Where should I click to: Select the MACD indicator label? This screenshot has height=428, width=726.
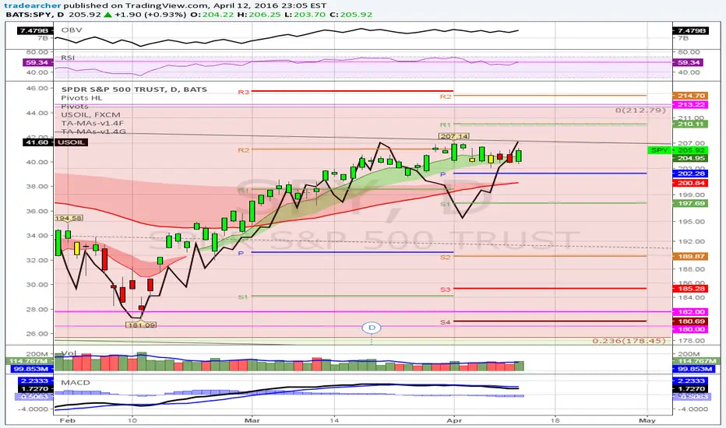coord(76,383)
